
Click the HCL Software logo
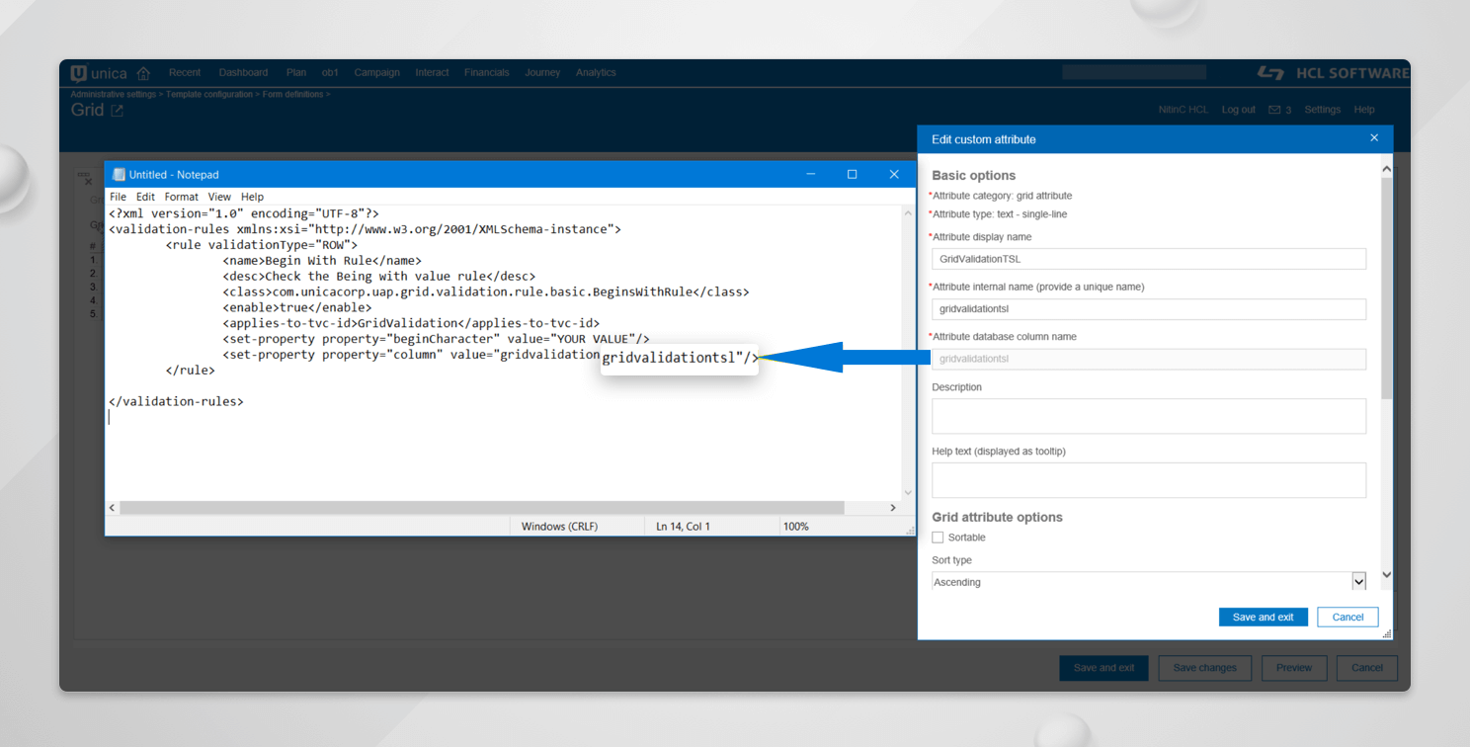pos(1334,72)
